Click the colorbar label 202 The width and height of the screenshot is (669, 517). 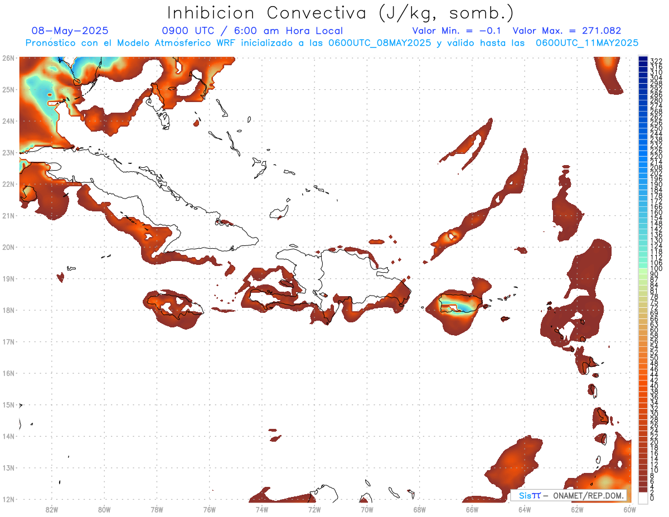[656, 173]
